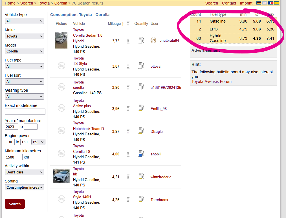Go to Corolla in breadcrumb

coord(61,3)
